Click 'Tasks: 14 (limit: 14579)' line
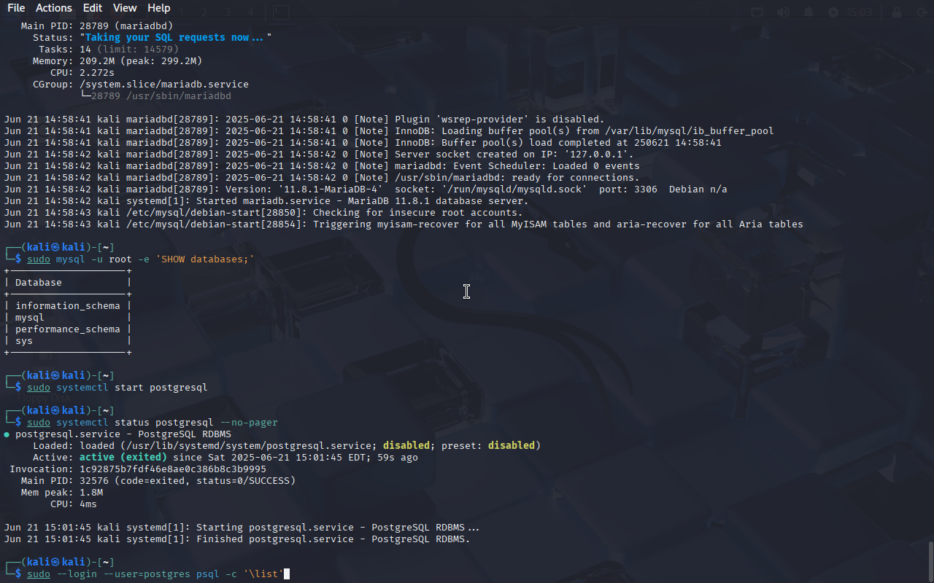934x583 pixels. click(109, 49)
